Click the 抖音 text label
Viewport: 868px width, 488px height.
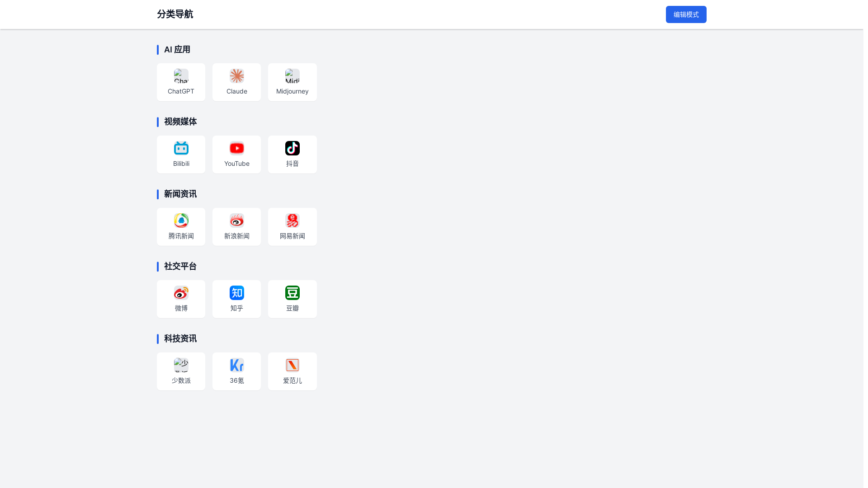(292, 164)
